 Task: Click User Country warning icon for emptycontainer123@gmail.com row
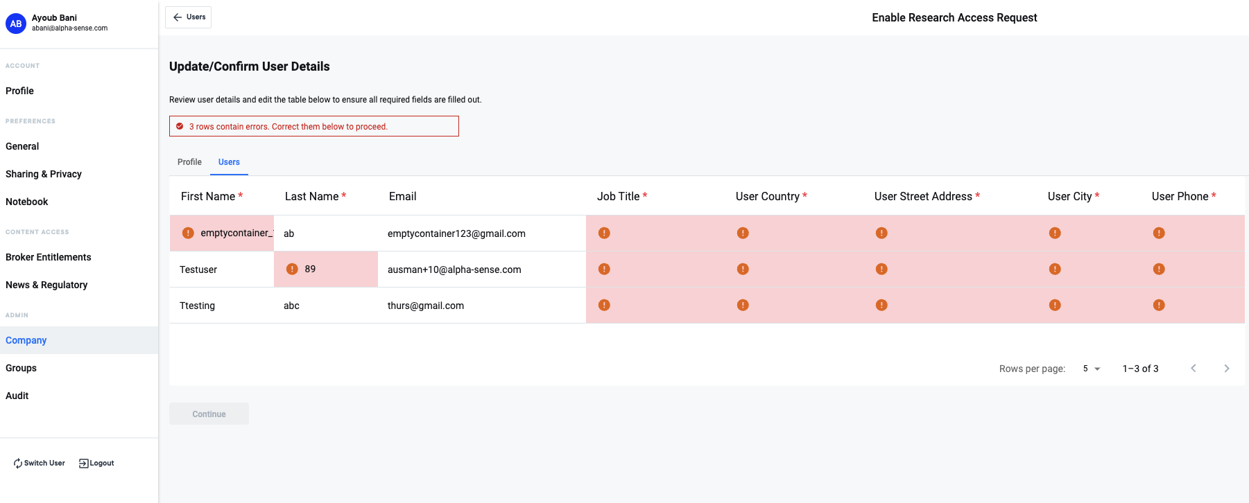pyautogui.click(x=743, y=233)
